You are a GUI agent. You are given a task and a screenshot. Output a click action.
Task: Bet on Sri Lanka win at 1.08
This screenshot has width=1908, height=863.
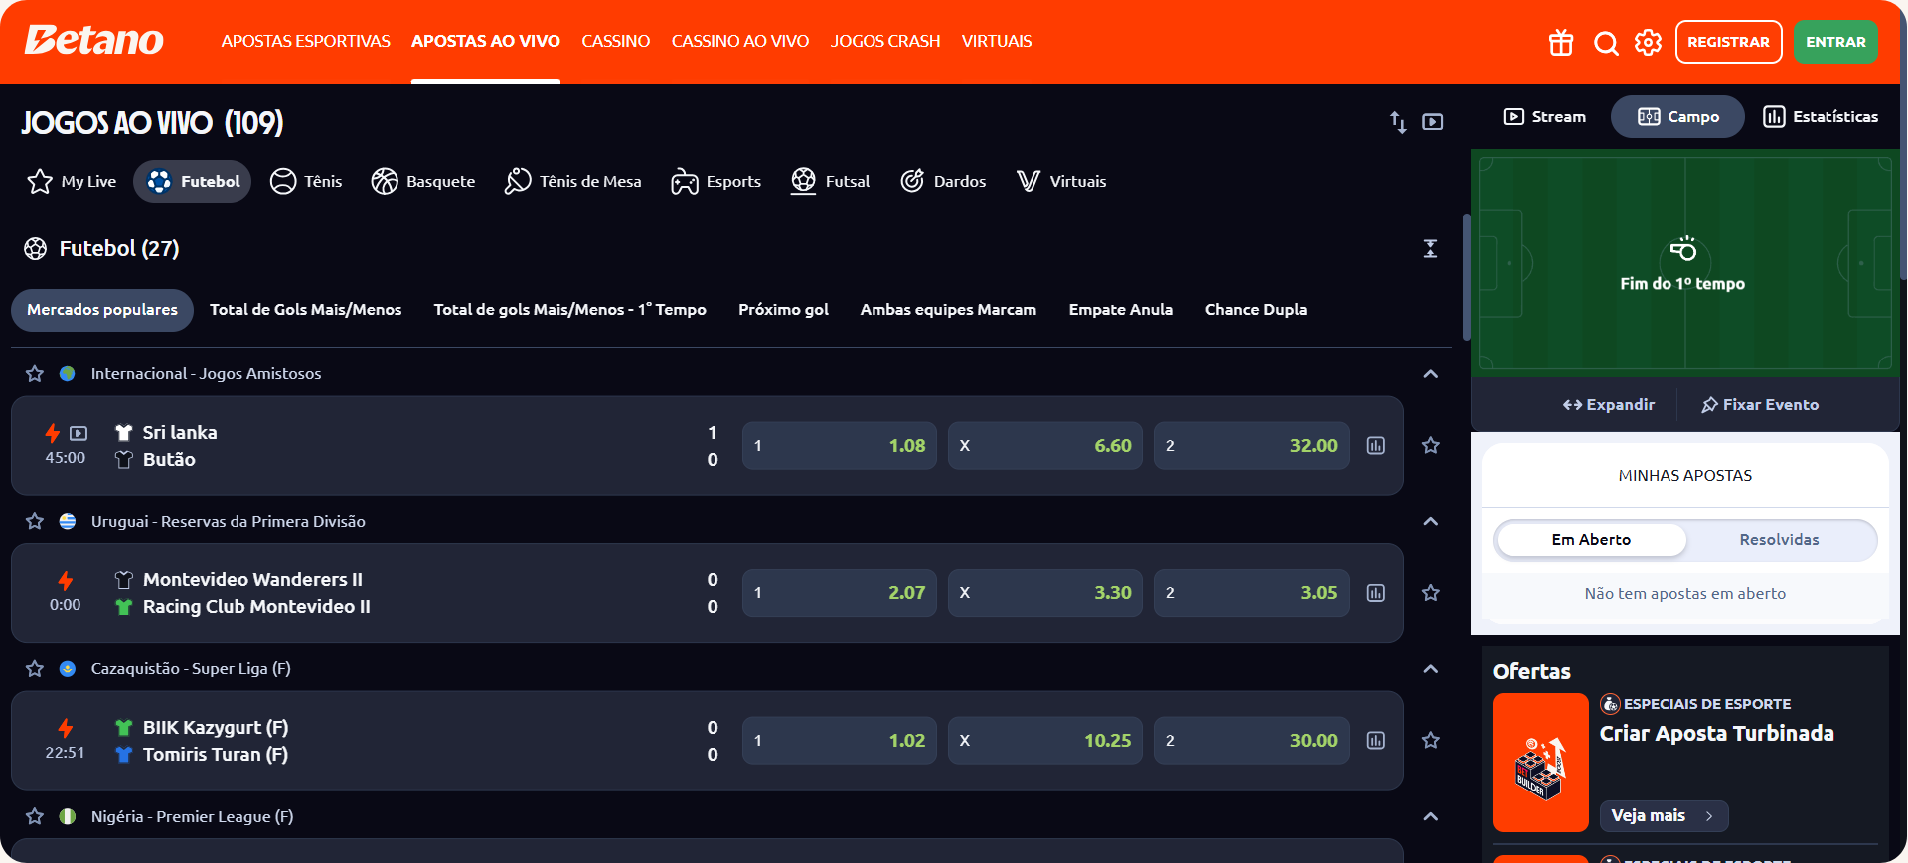(x=840, y=445)
